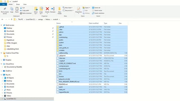Screen dimensions: 180x101
Task: Click the Cut scissors command
Action: click(22, 8)
